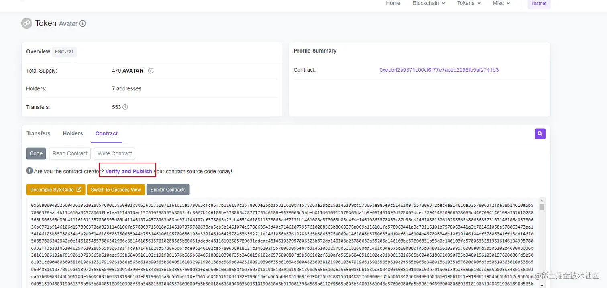Click the token logo icon beside Token Avatar
The width and height of the screenshot is (607, 288).
(26, 23)
